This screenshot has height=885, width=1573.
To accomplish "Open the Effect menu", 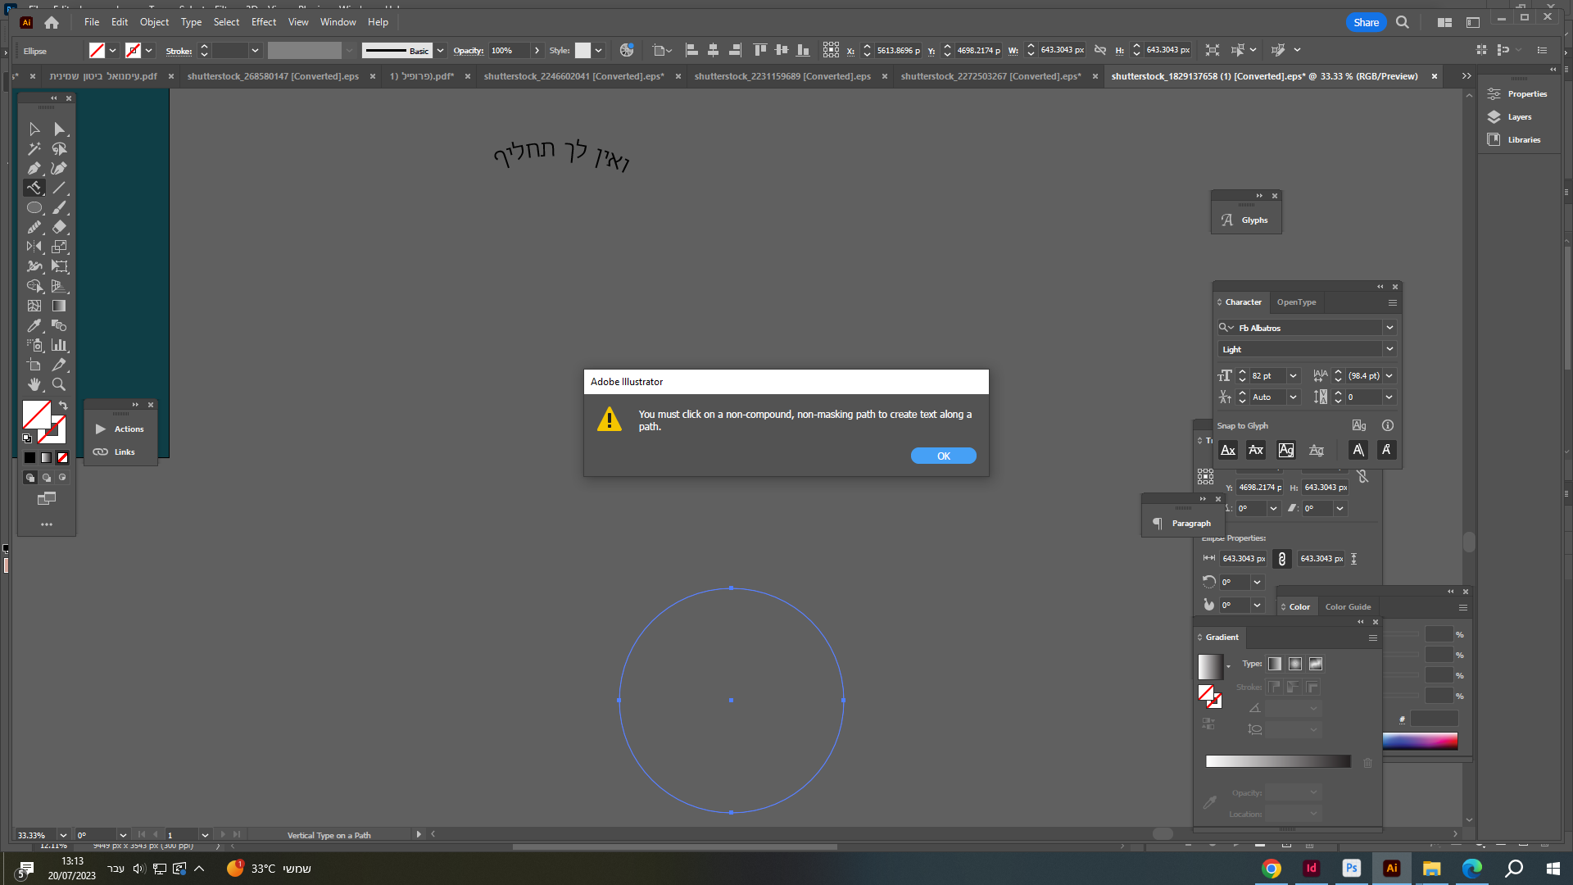I will tap(263, 22).
